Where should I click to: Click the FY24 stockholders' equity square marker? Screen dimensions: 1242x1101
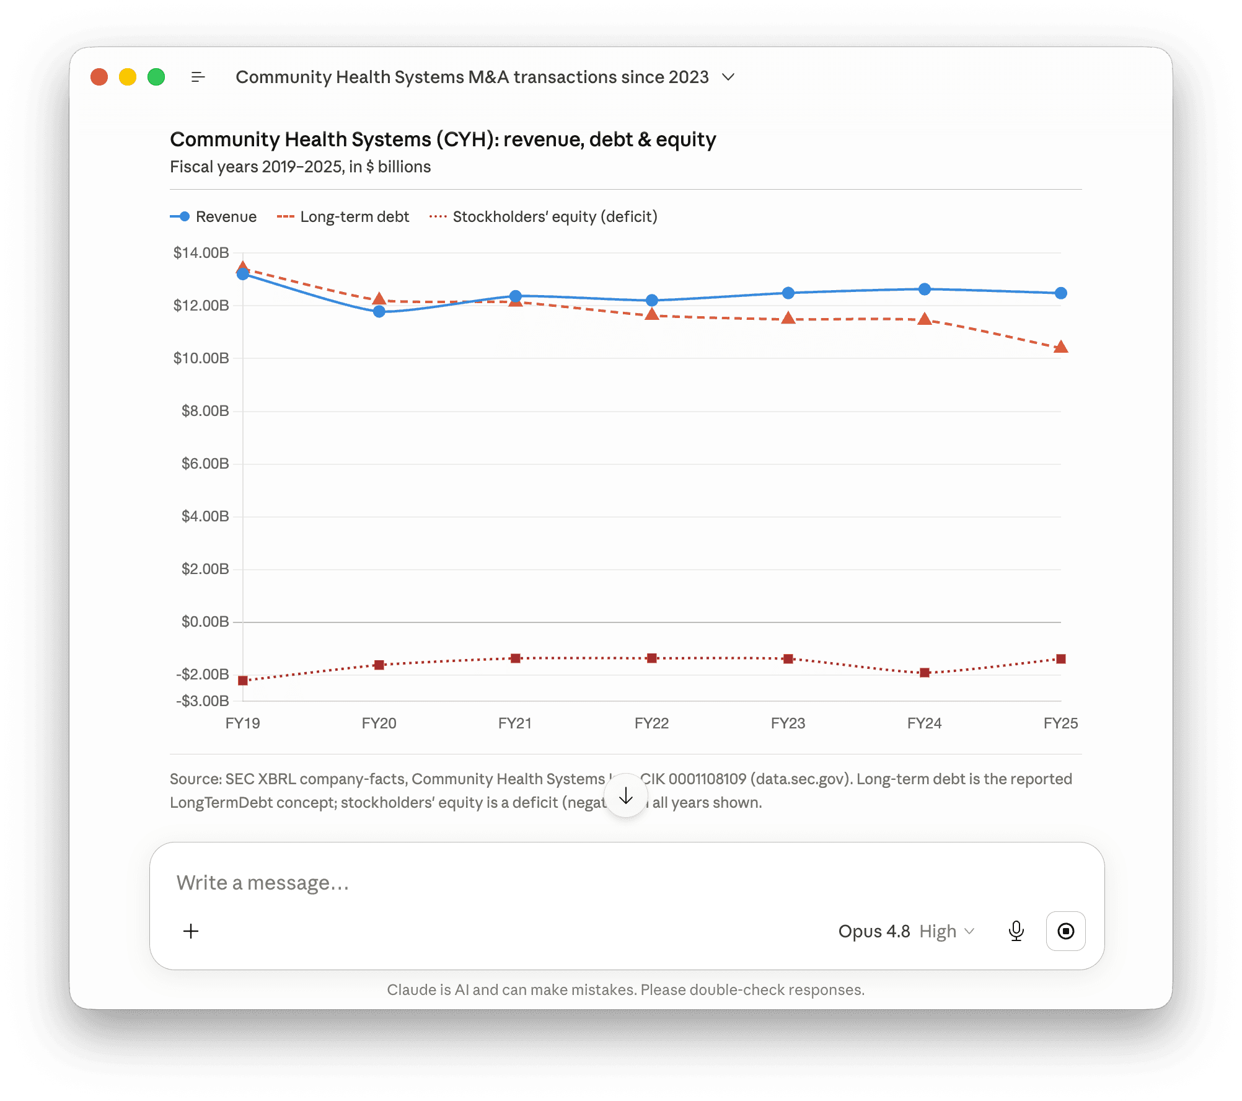(925, 673)
